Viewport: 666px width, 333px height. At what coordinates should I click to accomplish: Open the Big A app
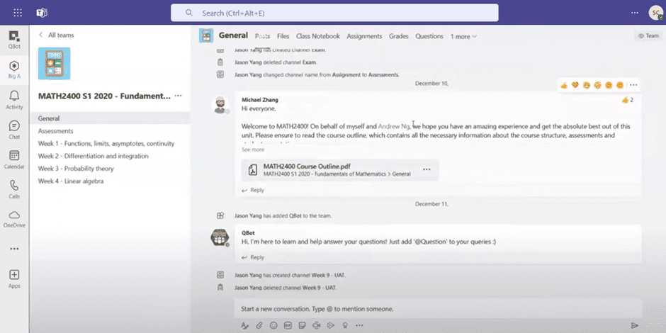point(14,69)
